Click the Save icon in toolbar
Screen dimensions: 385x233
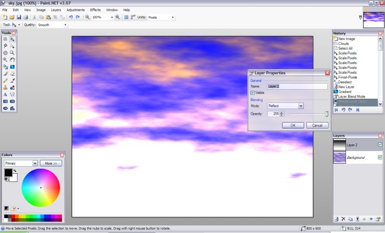(19, 17)
